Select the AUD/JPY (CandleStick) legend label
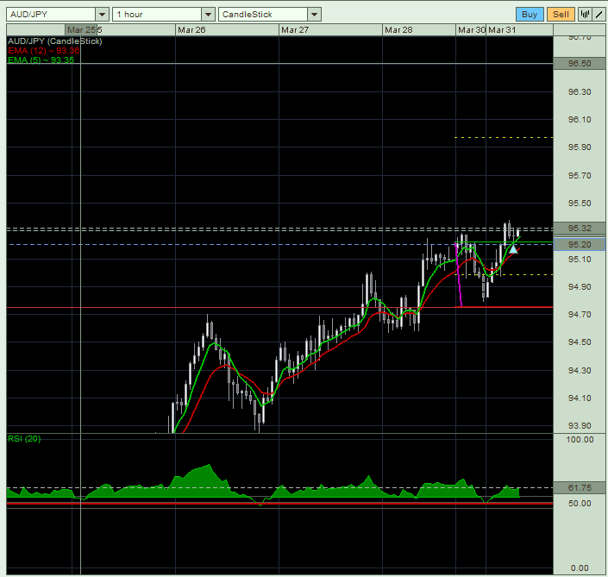Screen dimensions: 608x577 (54, 41)
